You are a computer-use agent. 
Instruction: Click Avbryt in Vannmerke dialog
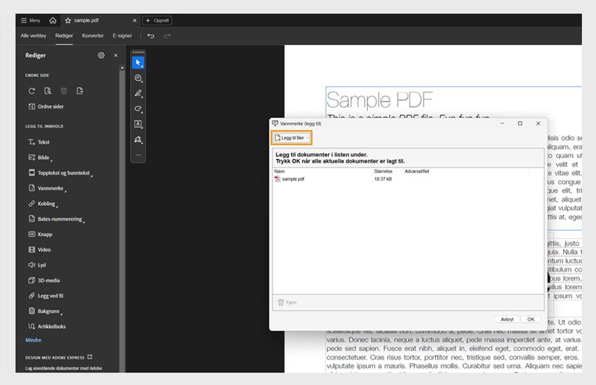(x=507, y=319)
